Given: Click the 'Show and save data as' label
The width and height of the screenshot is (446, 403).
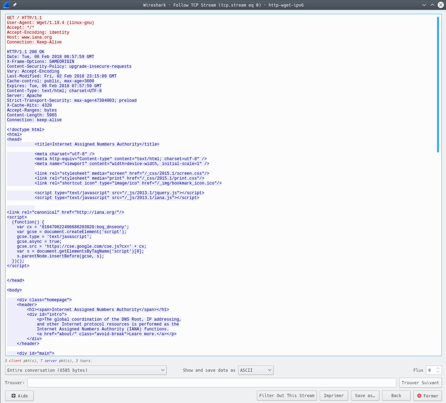Looking at the screenshot, I should pos(209,370).
